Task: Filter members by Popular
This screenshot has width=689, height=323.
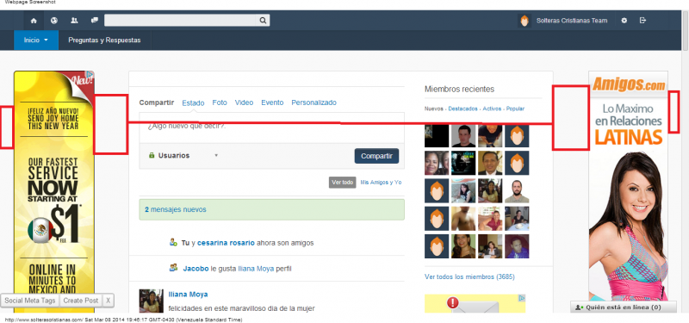Action: tap(515, 109)
